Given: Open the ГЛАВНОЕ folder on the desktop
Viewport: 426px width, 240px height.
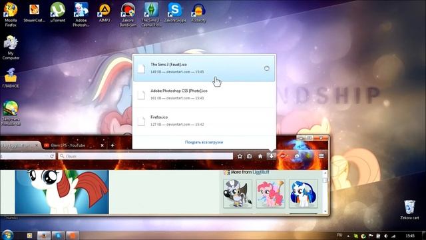Looking at the screenshot, I should [11, 78].
